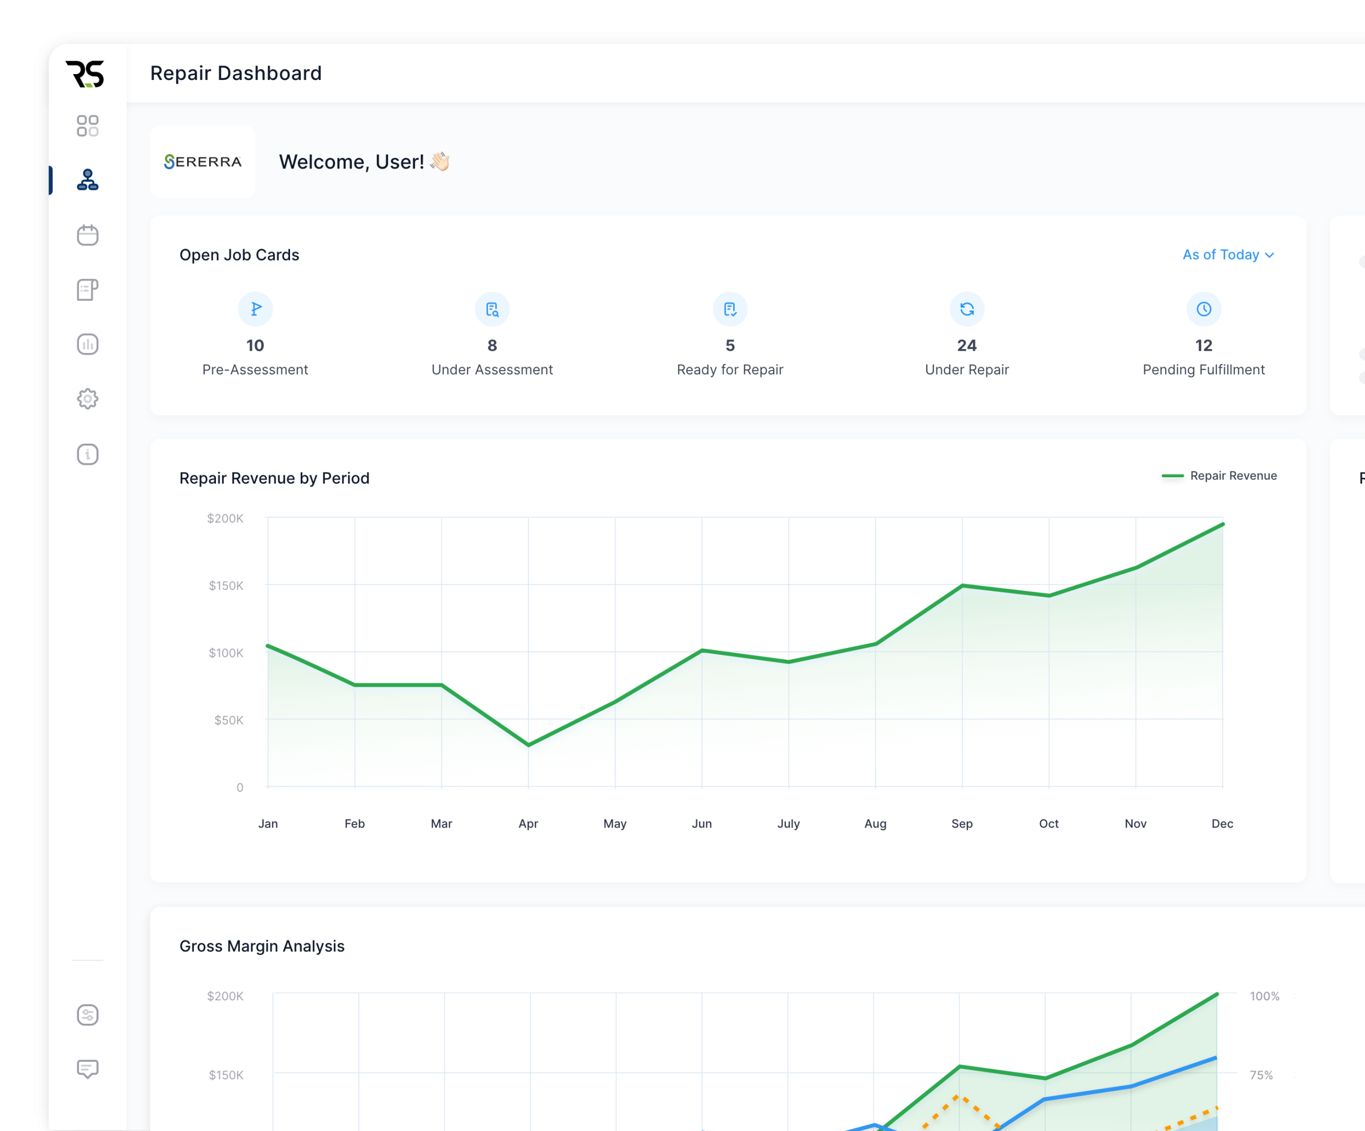Click the Pending Fulfillment label
The width and height of the screenshot is (1365, 1131).
1204,369
